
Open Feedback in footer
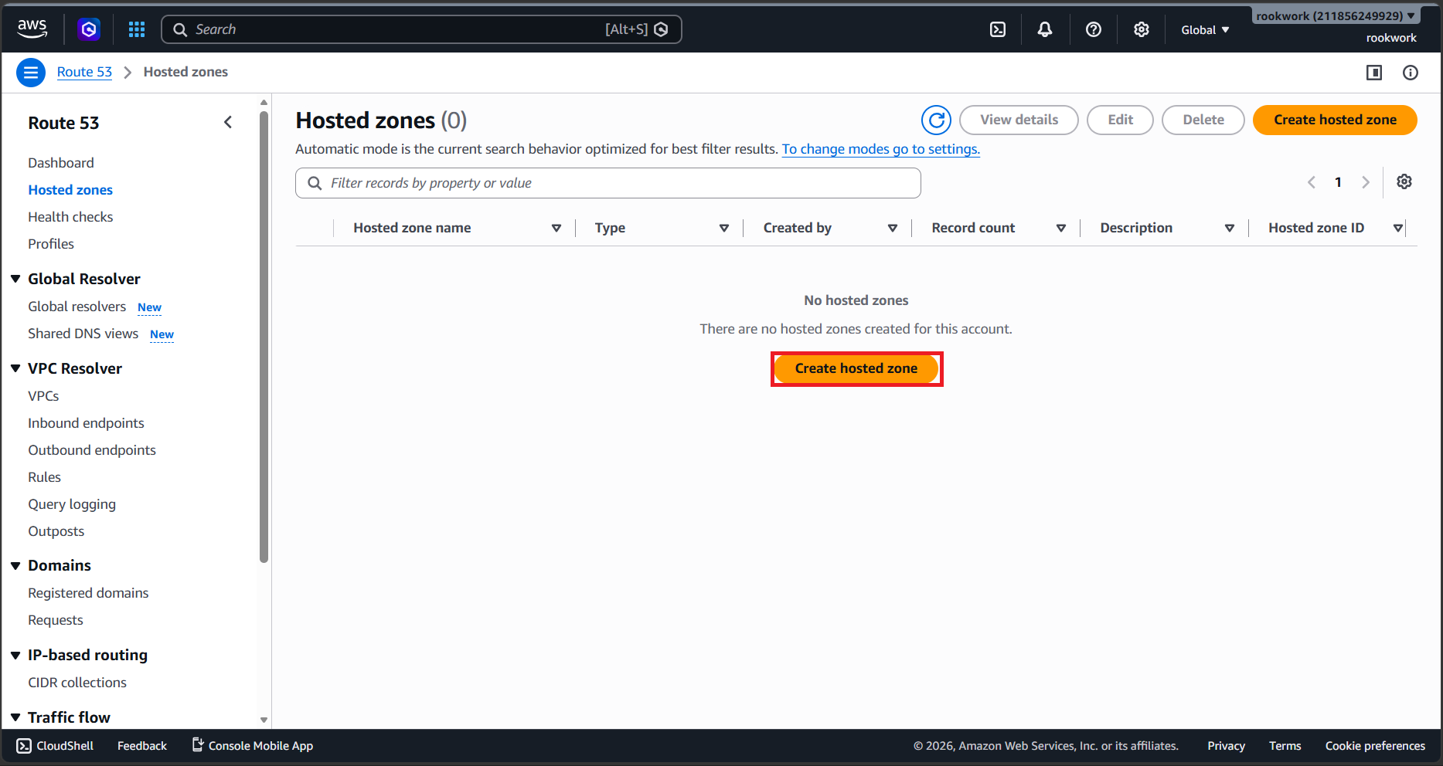pyautogui.click(x=142, y=746)
